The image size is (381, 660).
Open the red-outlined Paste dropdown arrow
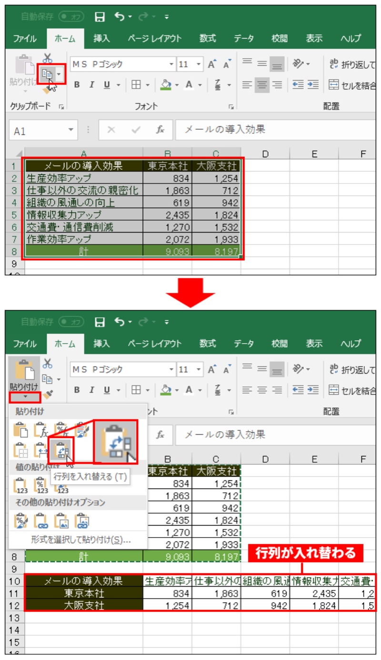(24, 396)
